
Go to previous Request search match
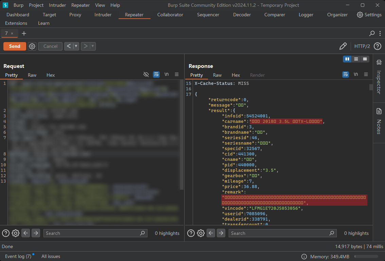tap(25, 233)
